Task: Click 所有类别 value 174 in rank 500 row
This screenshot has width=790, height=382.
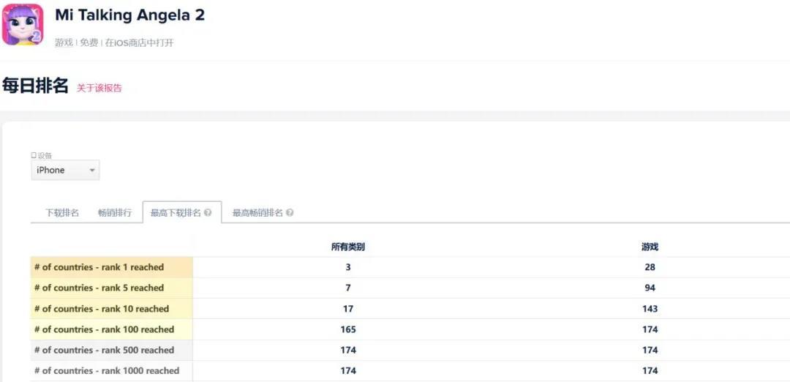Action: [x=348, y=350]
